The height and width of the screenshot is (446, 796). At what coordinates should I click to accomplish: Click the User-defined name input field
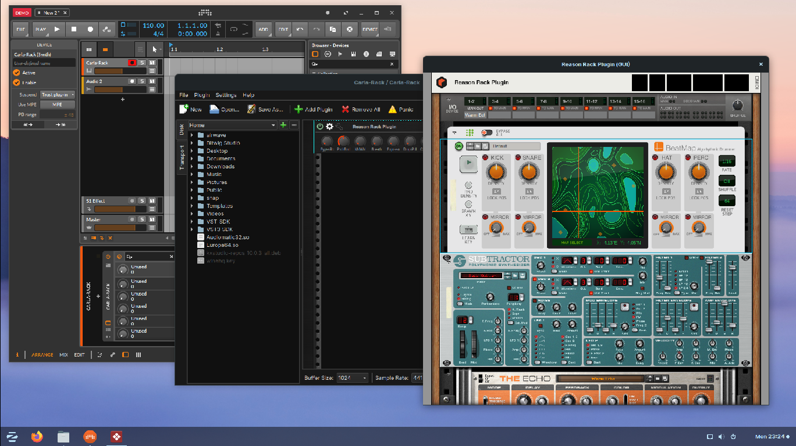[44, 63]
